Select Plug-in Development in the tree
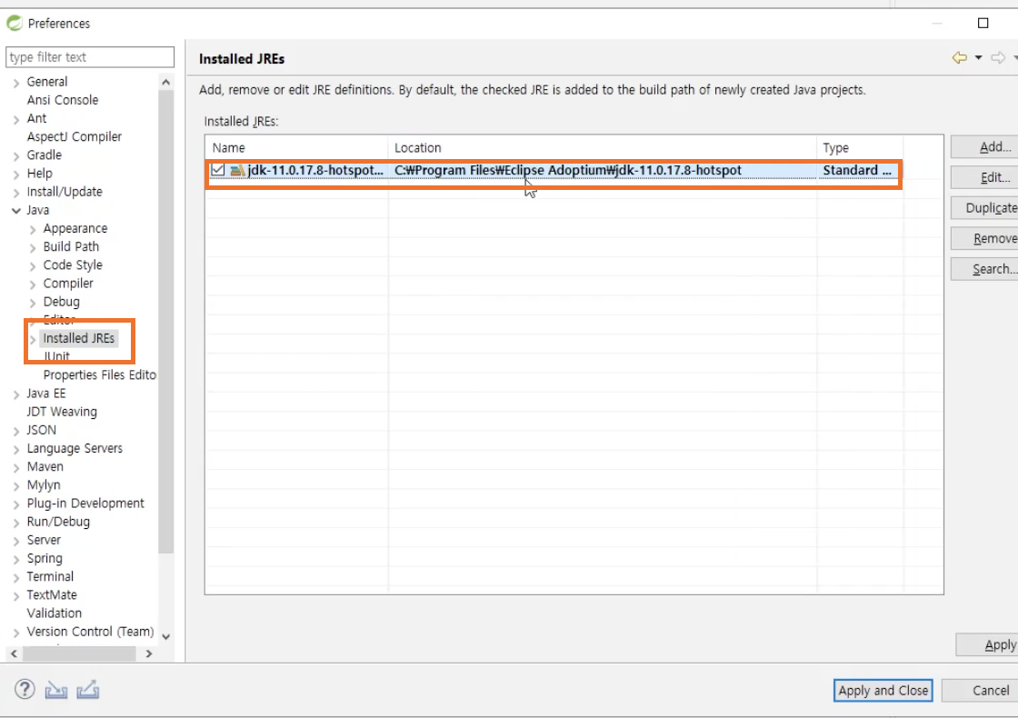1018x718 pixels. tap(85, 504)
